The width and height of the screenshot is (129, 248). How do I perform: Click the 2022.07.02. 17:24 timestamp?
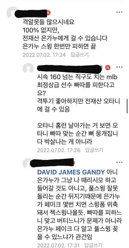[x=44, y=55]
